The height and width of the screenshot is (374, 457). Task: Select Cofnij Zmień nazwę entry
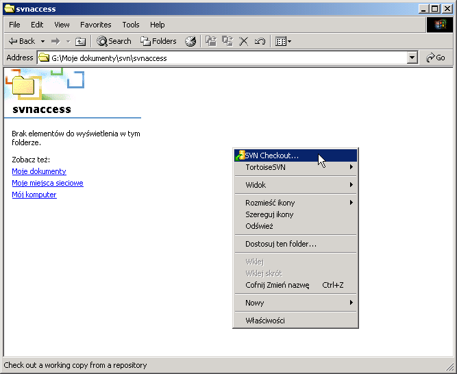(x=295, y=285)
